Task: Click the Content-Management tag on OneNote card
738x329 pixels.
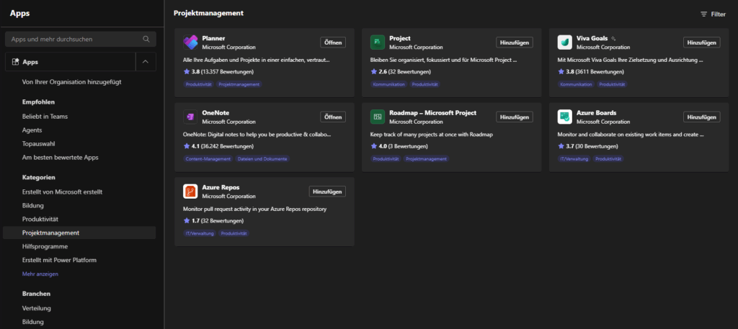Action: [x=208, y=159]
